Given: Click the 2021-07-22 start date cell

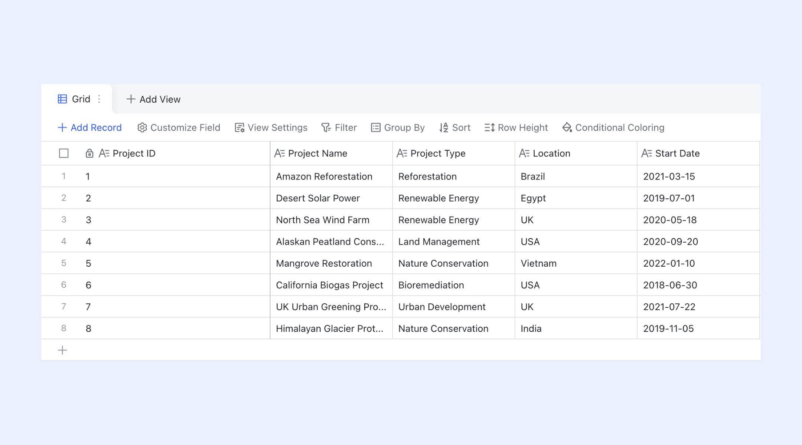Looking at the screenshot, I should pos(698,307).
